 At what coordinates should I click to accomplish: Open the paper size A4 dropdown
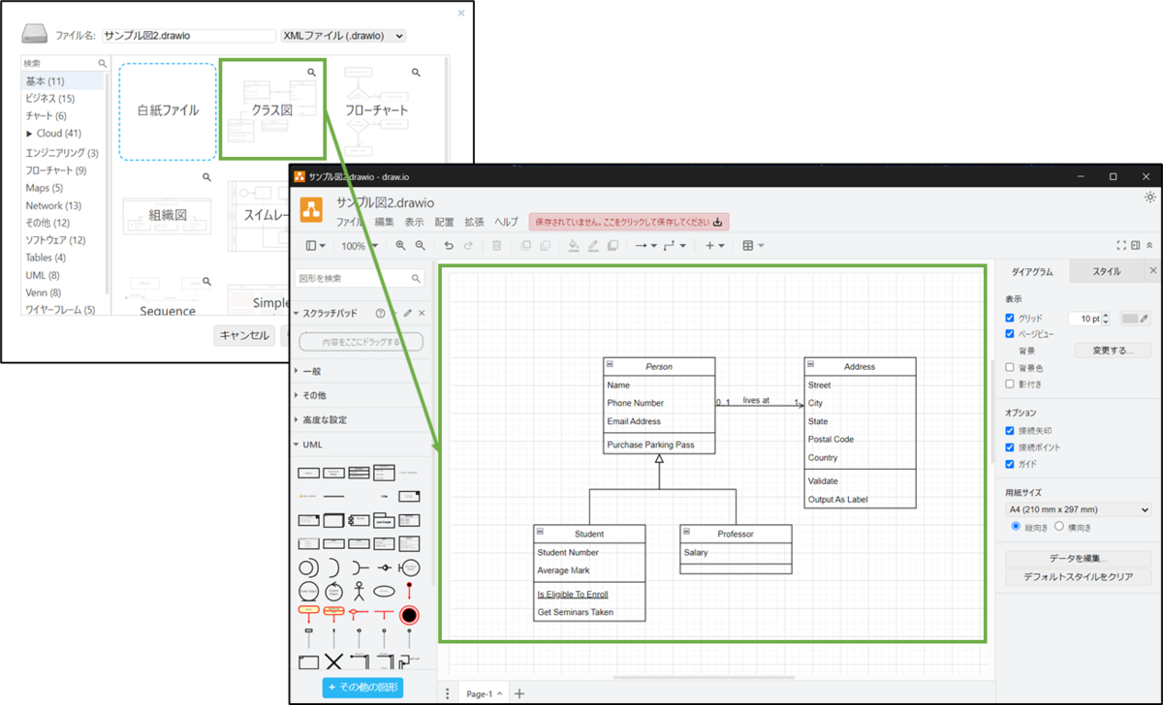point(1078,509)
